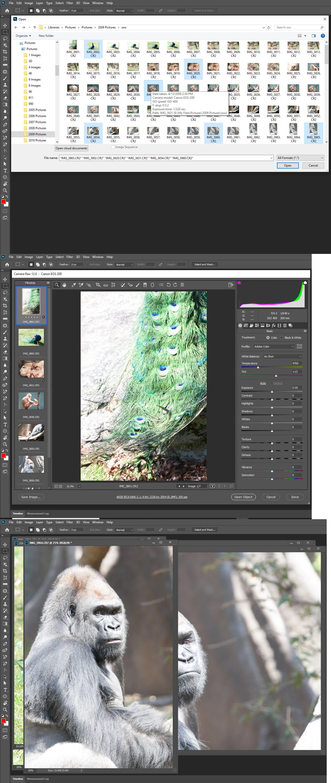Viewport: 331px width, 783px height.
Task: Click Open cloud documents button
Action: click(71, 148)
